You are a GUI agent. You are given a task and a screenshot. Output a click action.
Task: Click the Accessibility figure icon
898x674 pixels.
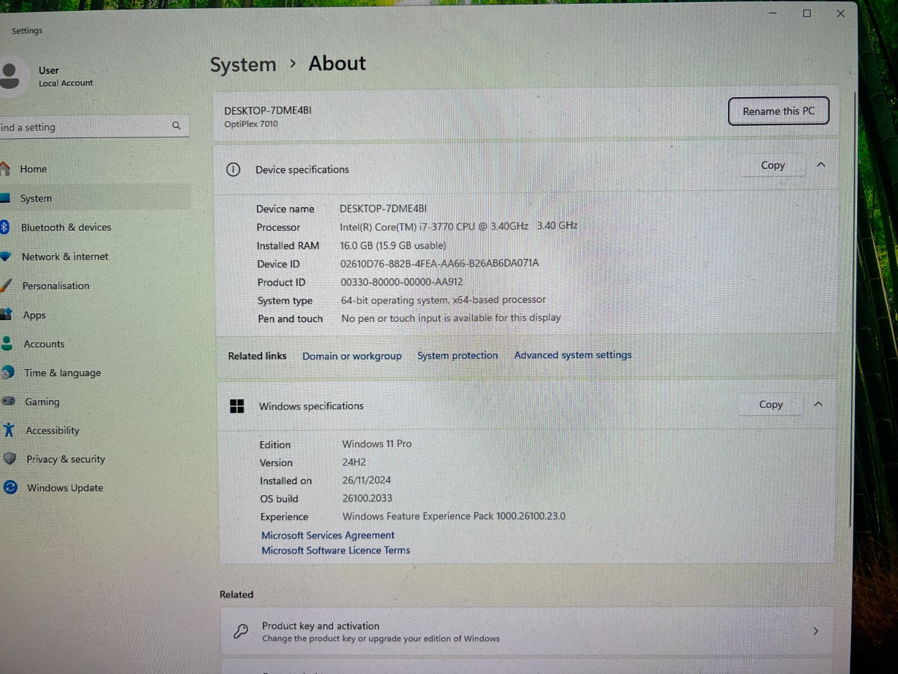[x=8, y=430]
